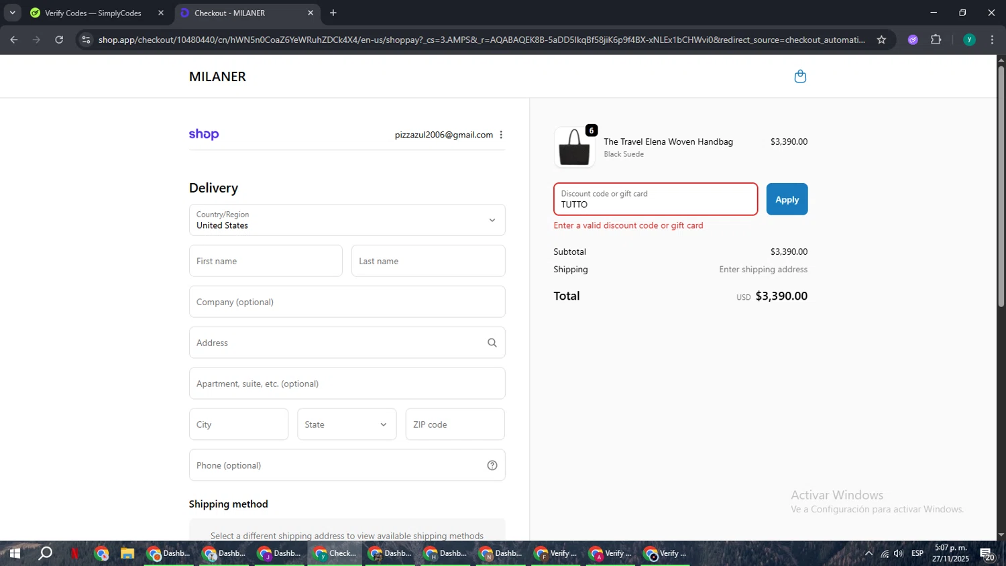
Task: Click the MILANER store name
Action: pos(217,76)
